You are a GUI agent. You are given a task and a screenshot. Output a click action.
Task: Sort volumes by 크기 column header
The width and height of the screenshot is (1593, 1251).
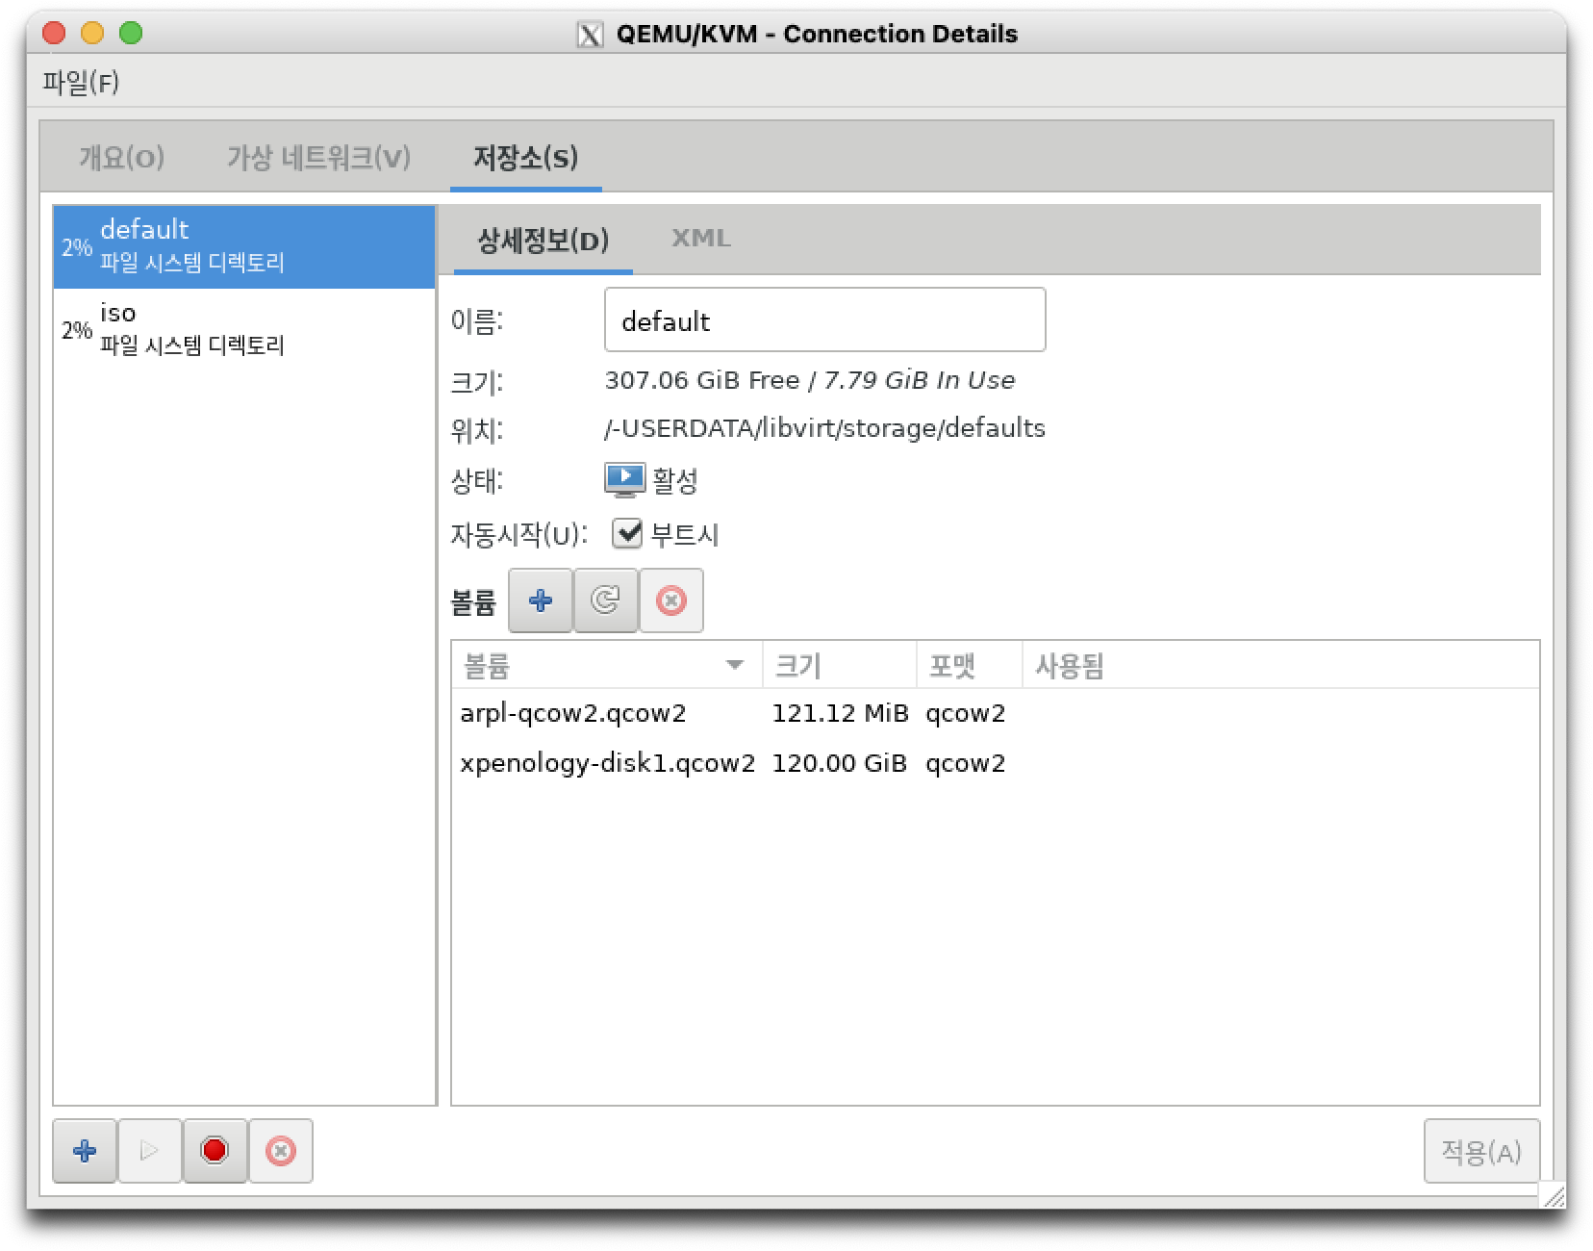click(x=837, y=665)
